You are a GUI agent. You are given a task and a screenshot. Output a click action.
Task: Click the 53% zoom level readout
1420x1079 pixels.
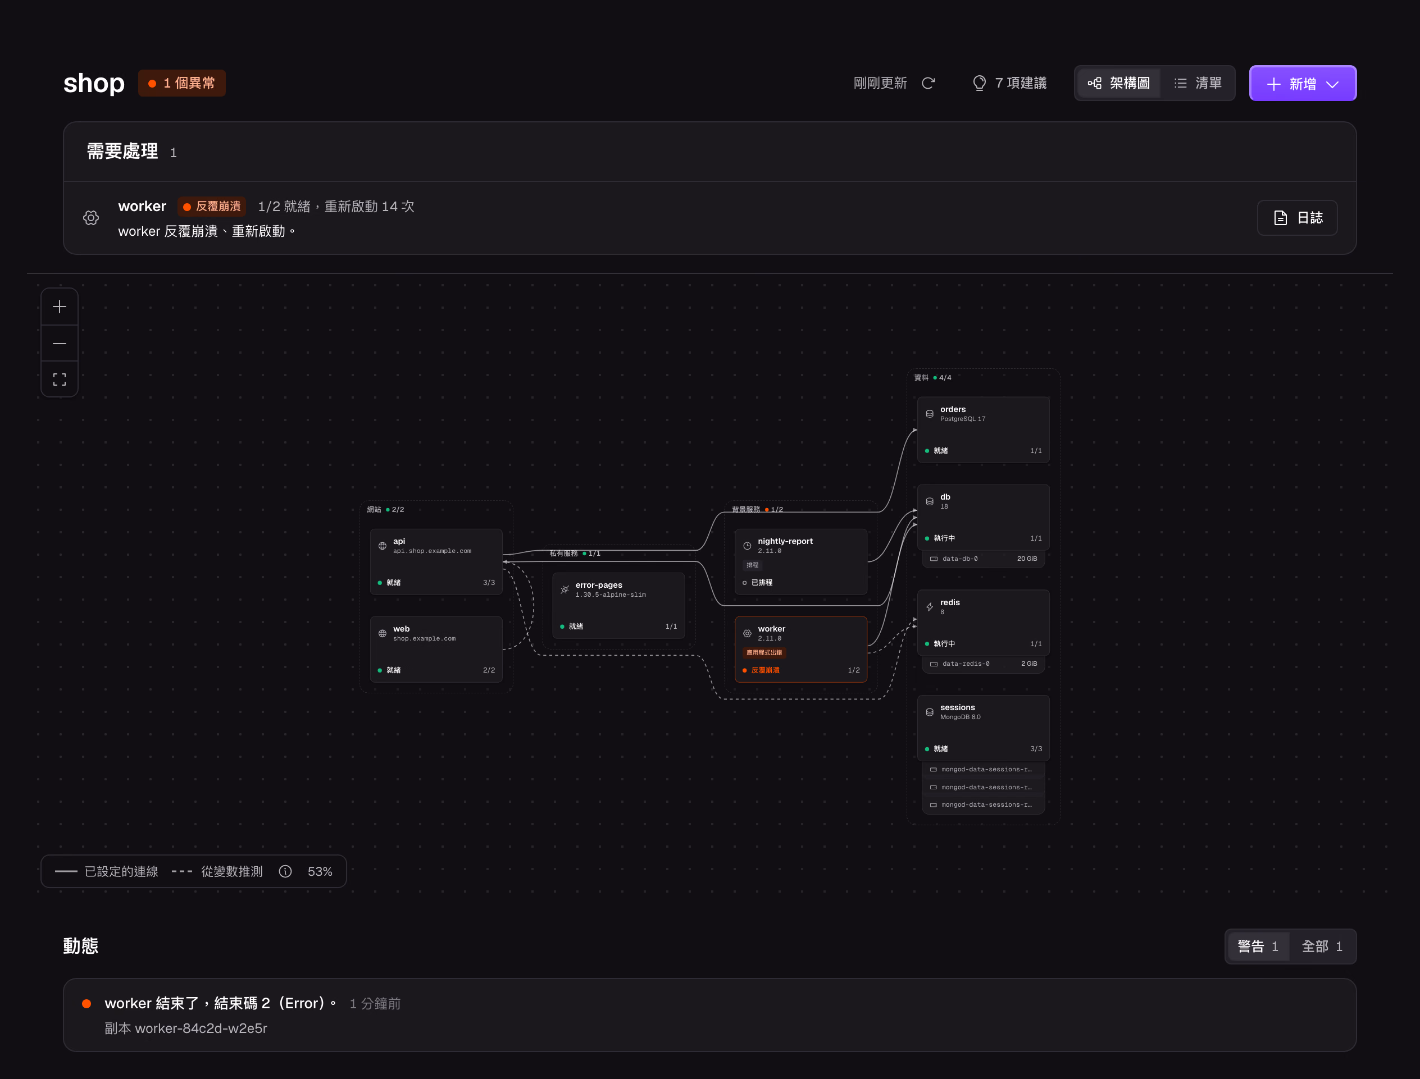[320, 871]
